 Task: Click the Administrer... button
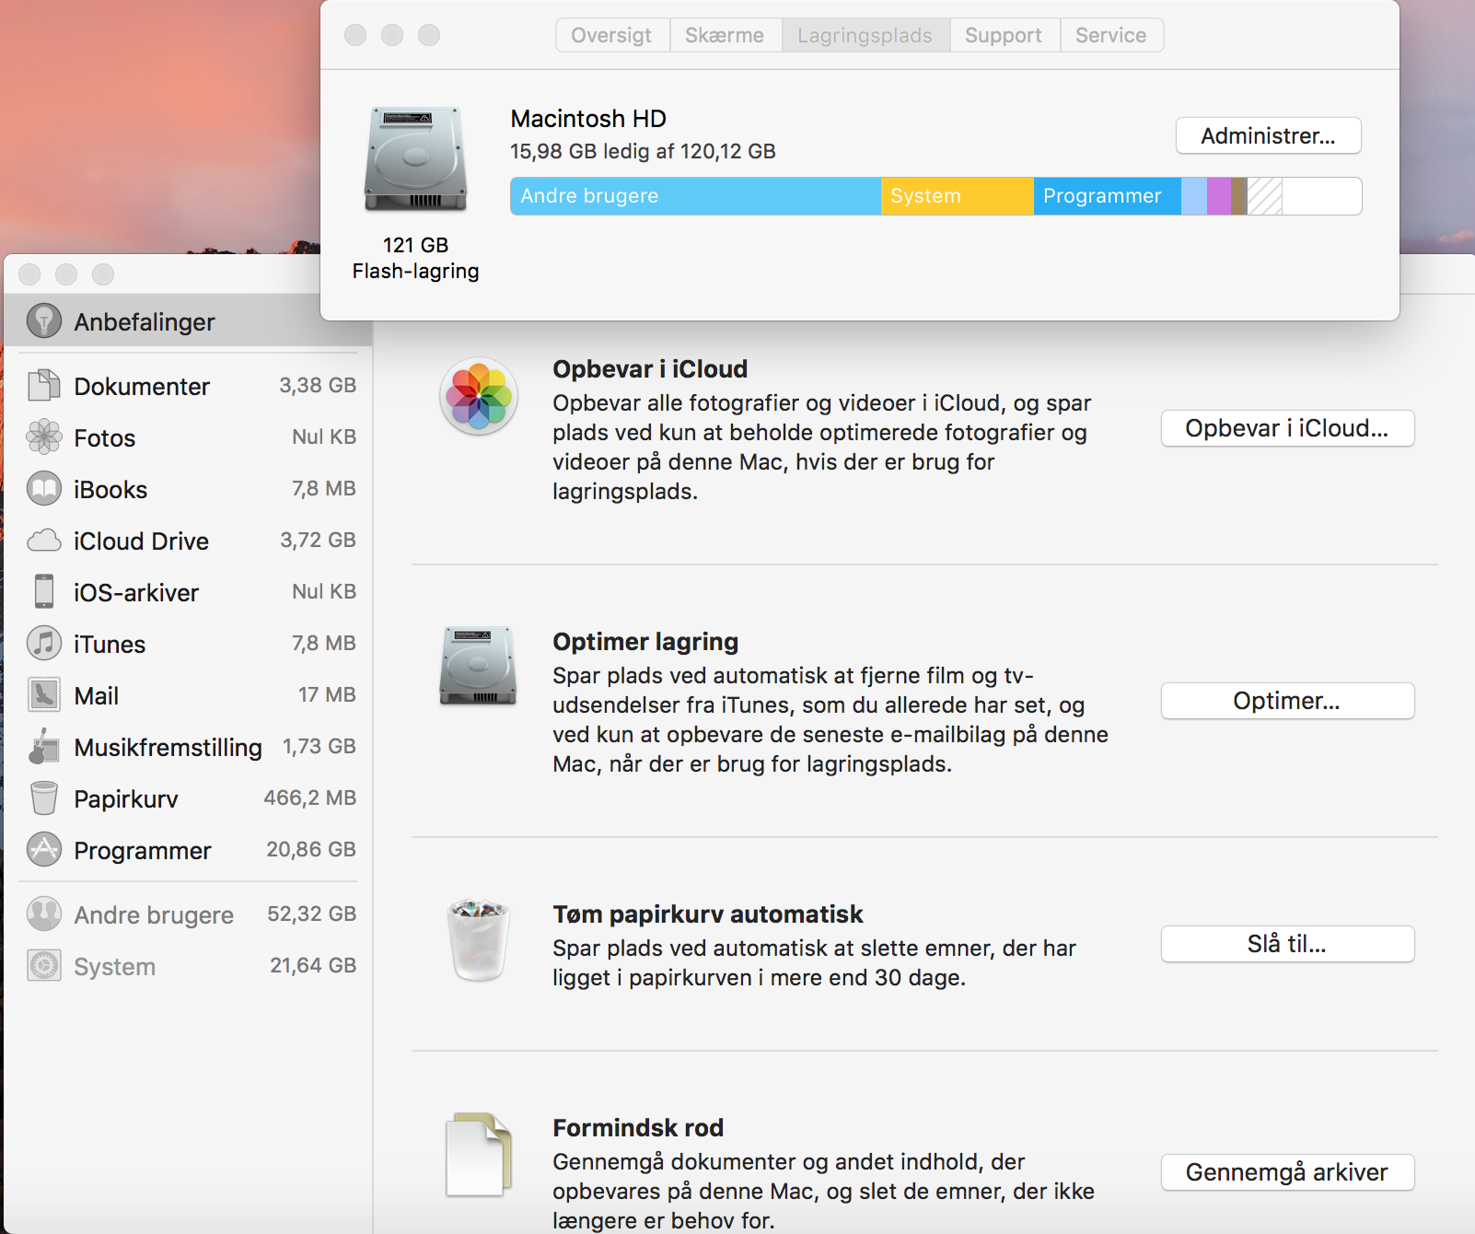(x=1268, y=136)
